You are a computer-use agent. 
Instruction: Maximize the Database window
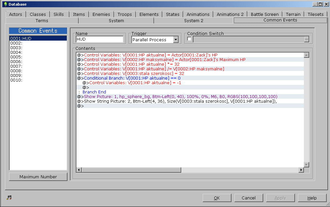tap(320, 4)
